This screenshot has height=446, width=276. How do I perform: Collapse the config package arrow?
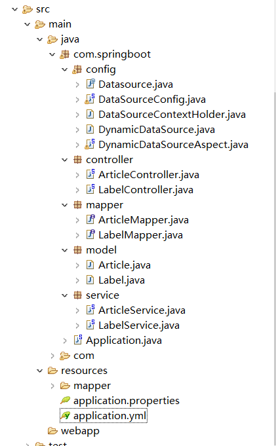coord(65,69)
